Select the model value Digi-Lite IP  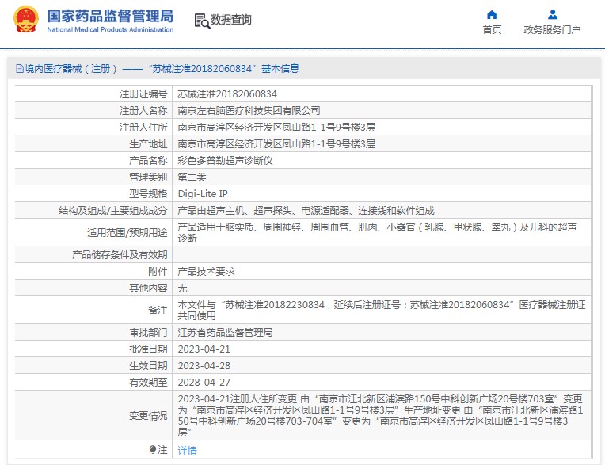[x=203, y=193]
